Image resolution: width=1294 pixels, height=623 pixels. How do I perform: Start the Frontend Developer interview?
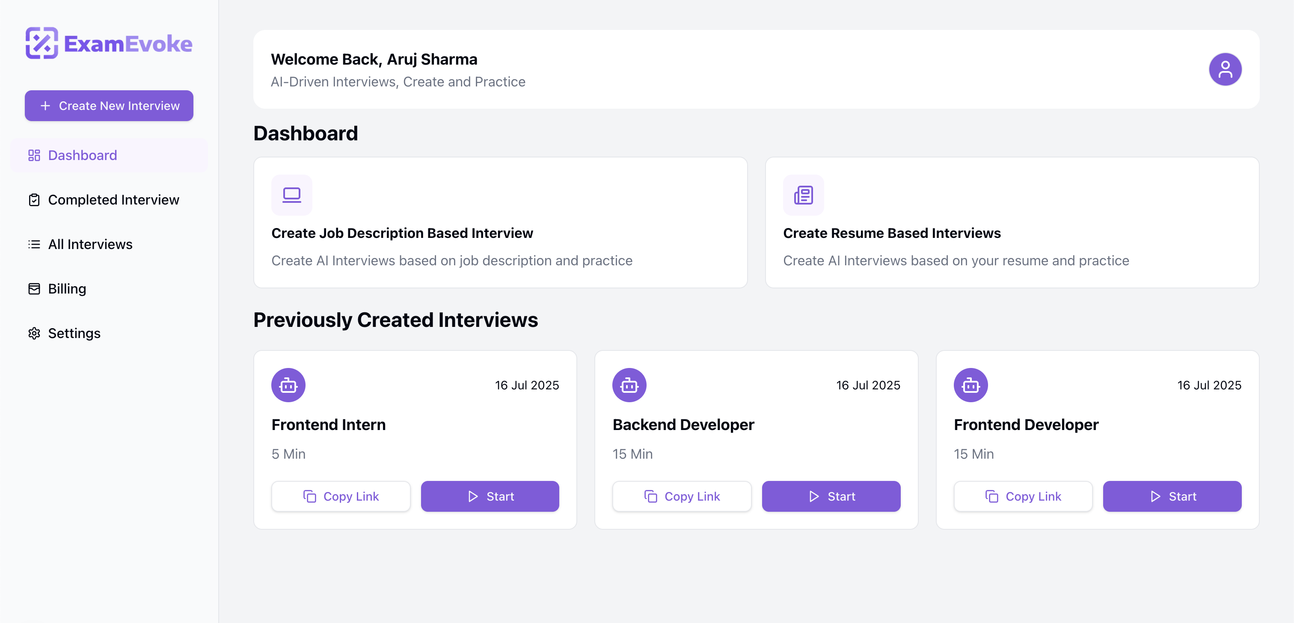tap(1172, 496)
